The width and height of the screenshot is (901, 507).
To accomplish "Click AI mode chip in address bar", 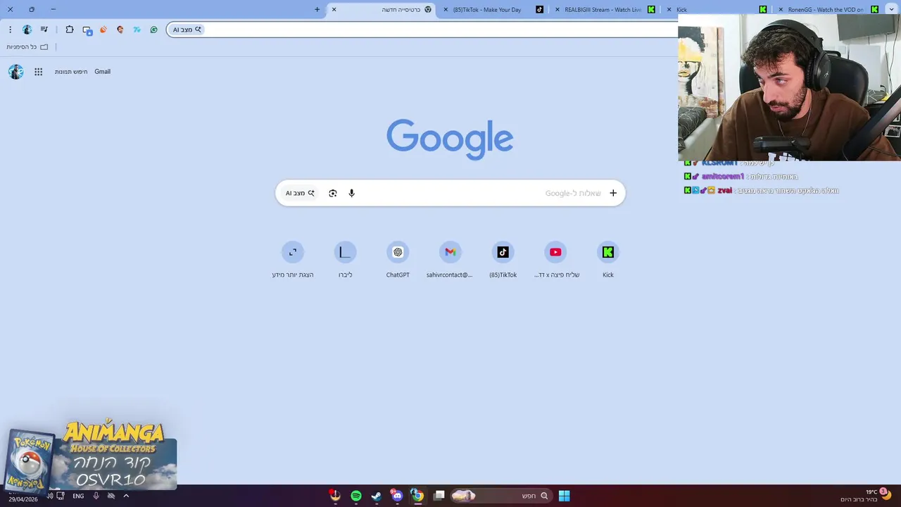I will coord(187,30).
